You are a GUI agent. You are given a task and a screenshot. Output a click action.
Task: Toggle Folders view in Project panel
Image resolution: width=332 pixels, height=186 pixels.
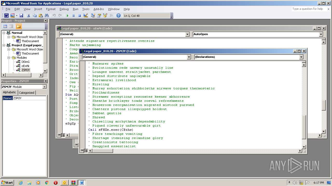pos(18,26)
